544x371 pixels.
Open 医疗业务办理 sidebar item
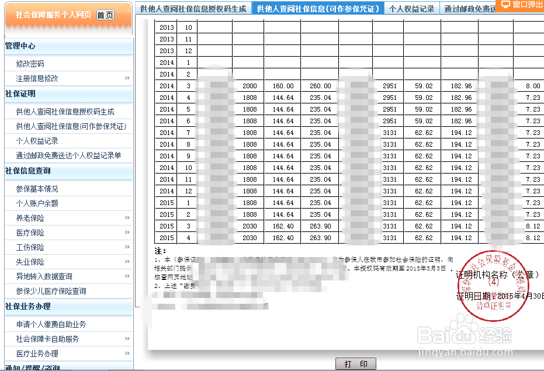pos(37,353)
